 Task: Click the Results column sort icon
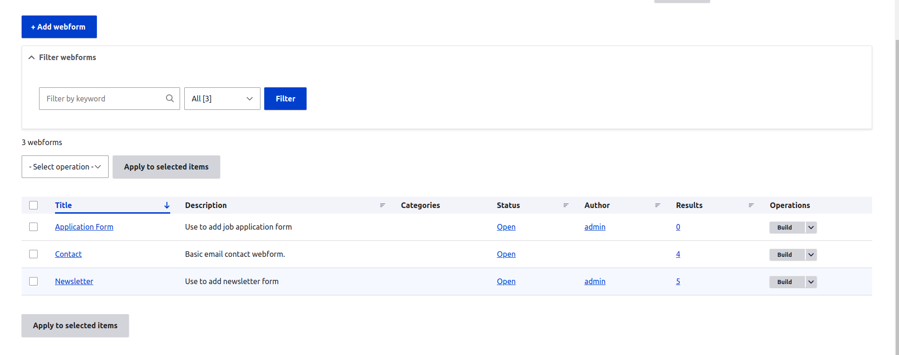coord(751,205)
